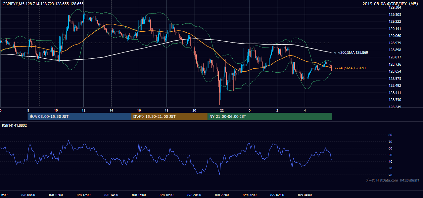Click price level 128.492 on the axis

tap(395, 85)
